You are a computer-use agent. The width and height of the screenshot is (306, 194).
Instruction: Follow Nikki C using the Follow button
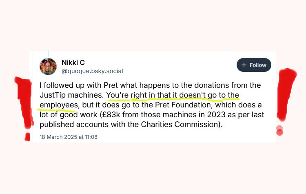tap(254, 65)
